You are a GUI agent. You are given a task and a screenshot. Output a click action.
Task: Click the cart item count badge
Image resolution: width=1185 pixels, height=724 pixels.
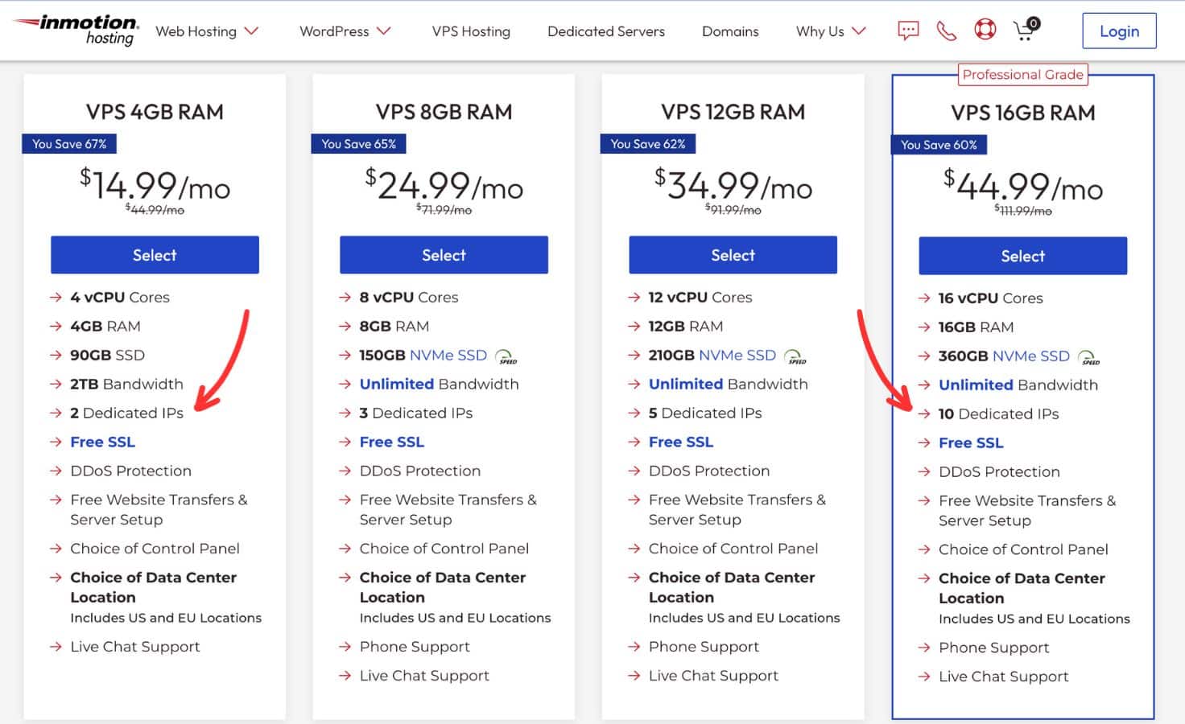[x=1032, y=23]
